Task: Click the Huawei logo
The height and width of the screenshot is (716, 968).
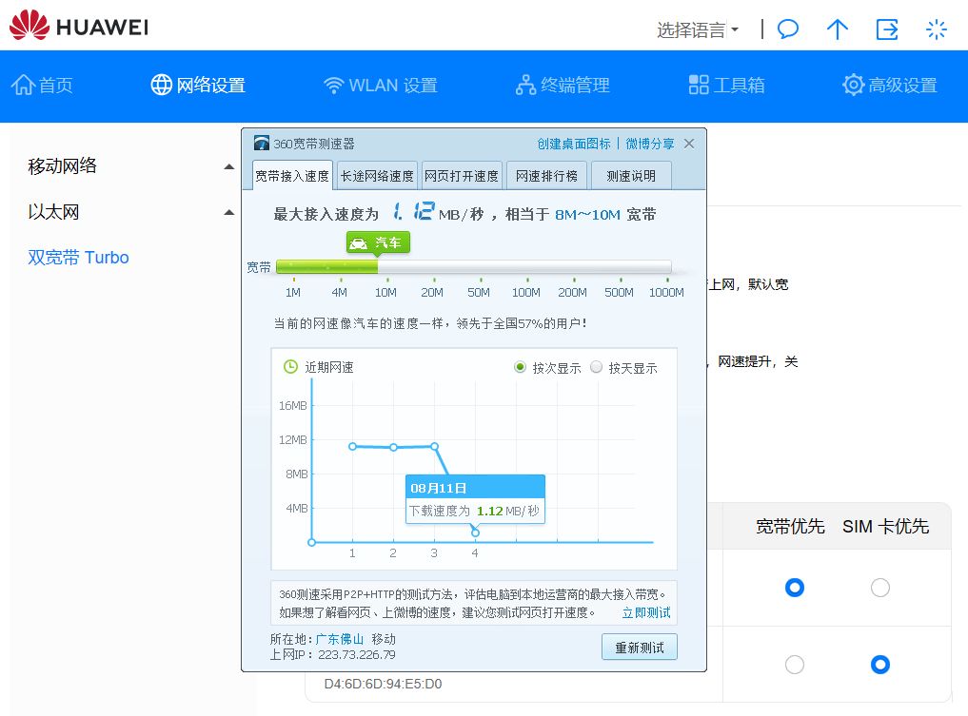Action: (79, 26)
